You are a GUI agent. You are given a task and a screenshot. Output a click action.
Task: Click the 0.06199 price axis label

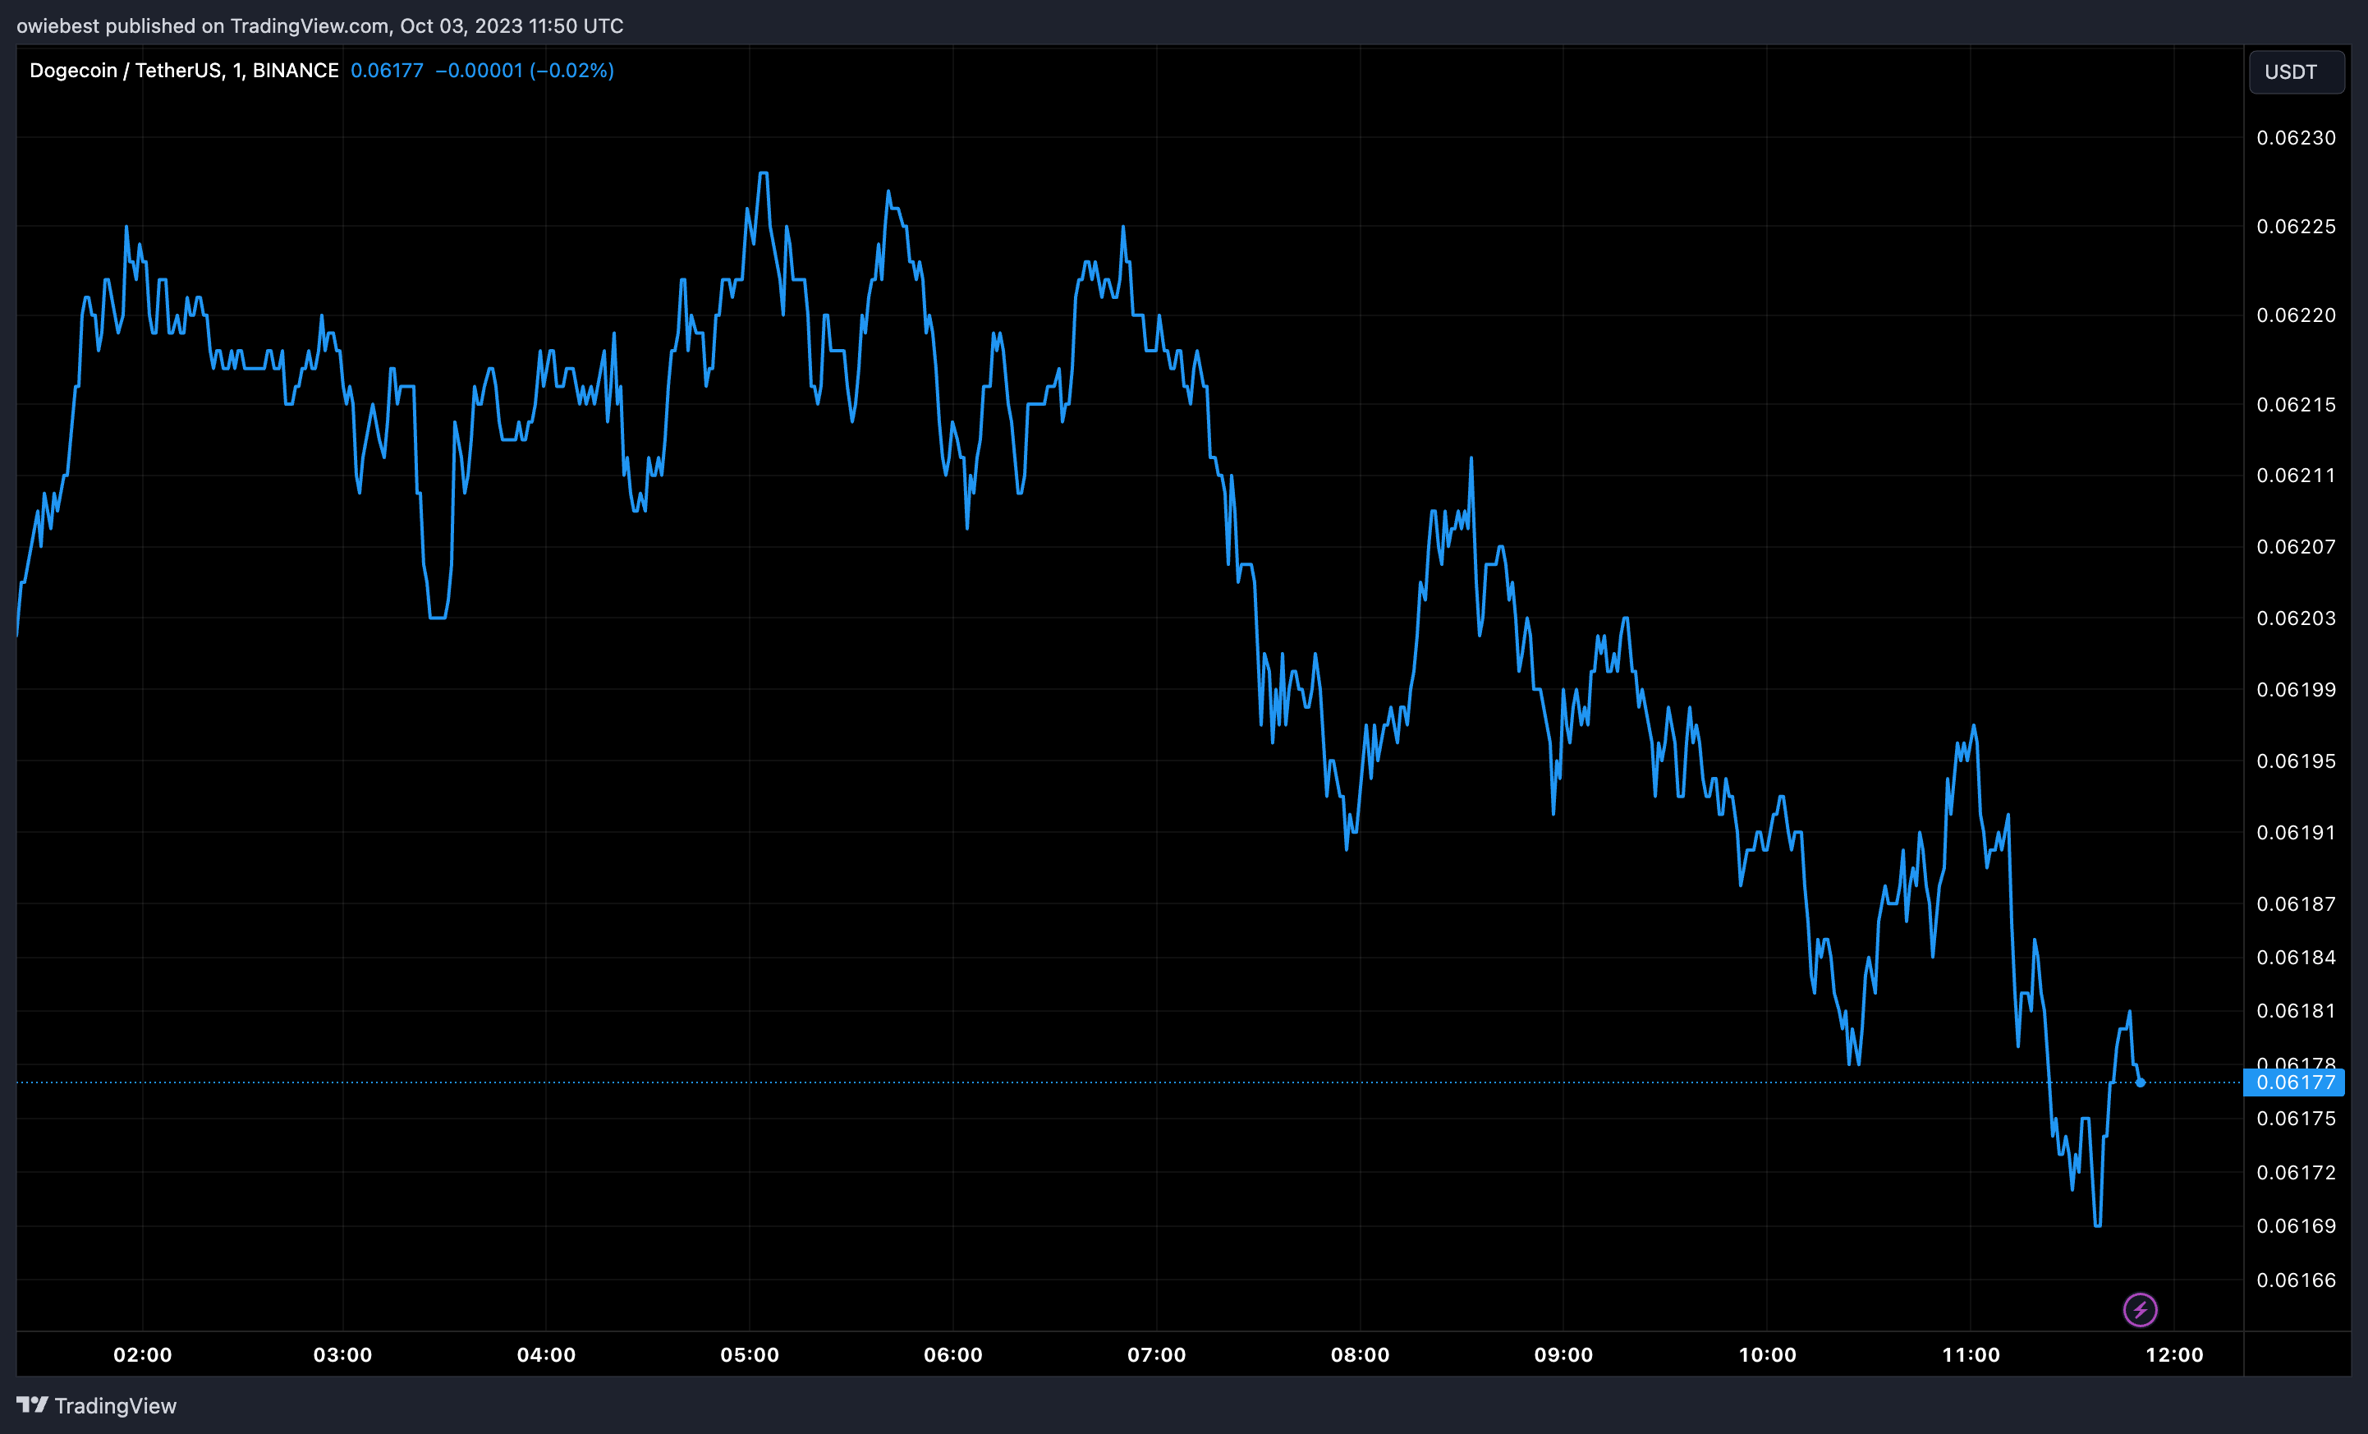click(2296, 689)
